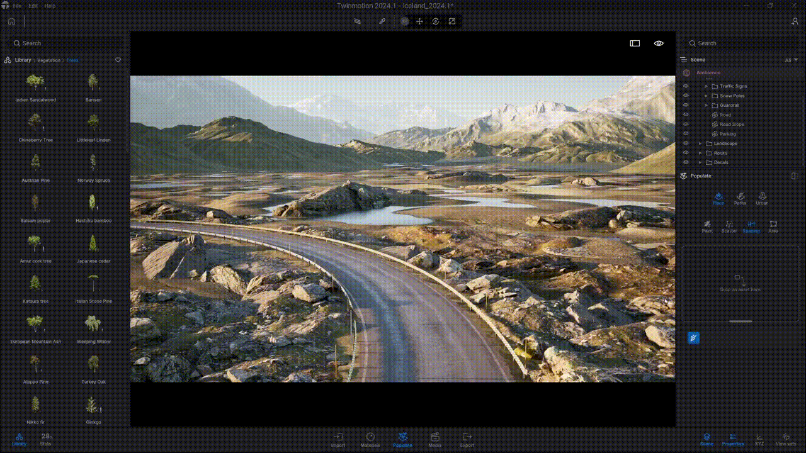Toggle visibility of the Landscape folder
Screen dimensions: 806x453
point(686,143)
